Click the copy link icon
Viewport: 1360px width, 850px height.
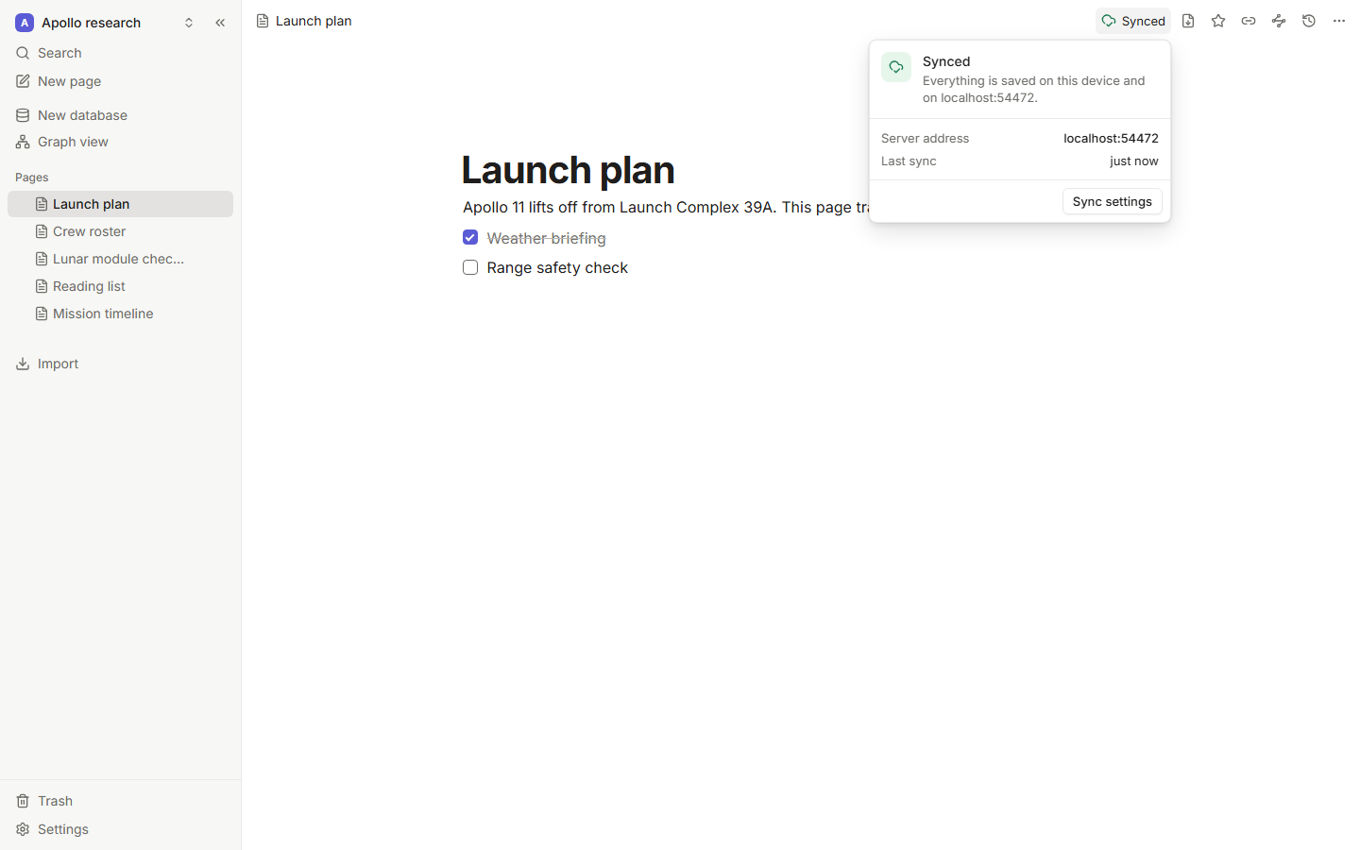coord(1249,21)
